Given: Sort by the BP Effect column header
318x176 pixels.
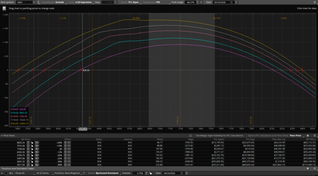Looking at the screenshot, I should 310,139.
